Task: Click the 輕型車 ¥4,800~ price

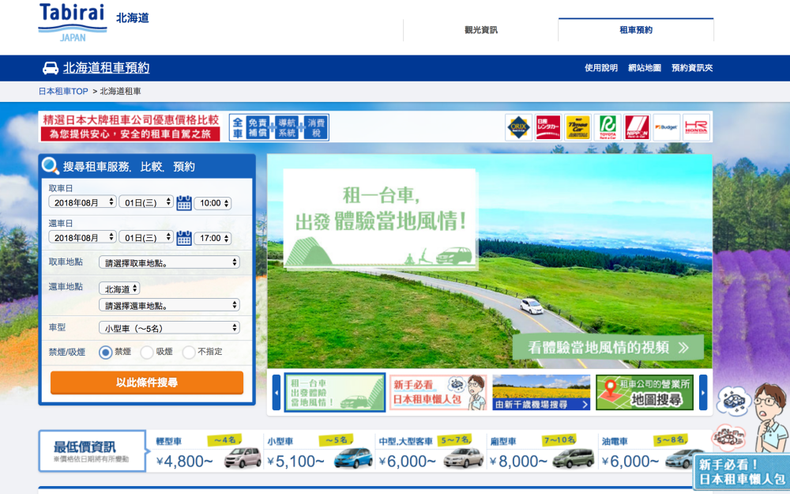Action: click(185, 462)
